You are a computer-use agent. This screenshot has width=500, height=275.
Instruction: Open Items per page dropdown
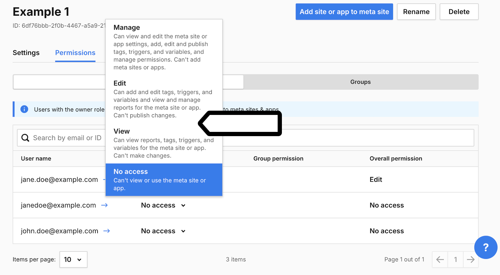[x=73, y=260]
